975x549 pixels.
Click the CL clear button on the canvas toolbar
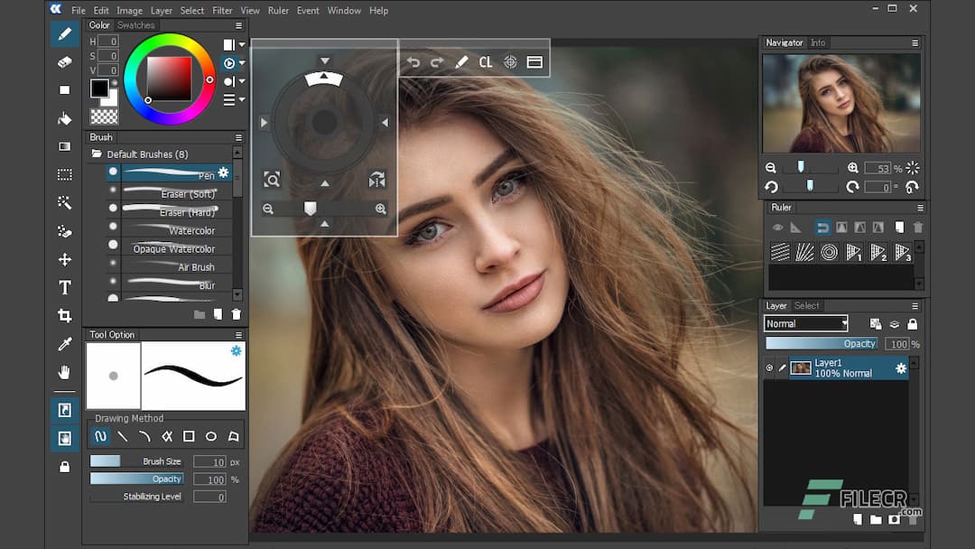[x=485, y=61]
